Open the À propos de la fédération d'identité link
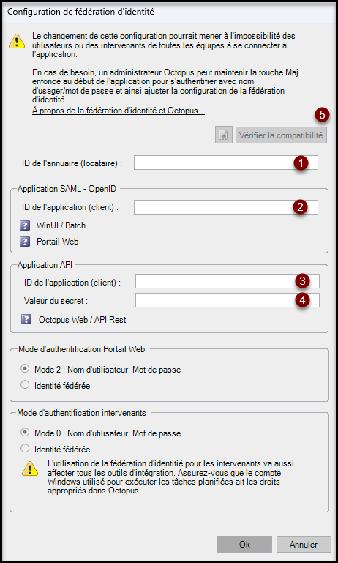Viewport: 338px width, 563px height. tap(119, 111)
